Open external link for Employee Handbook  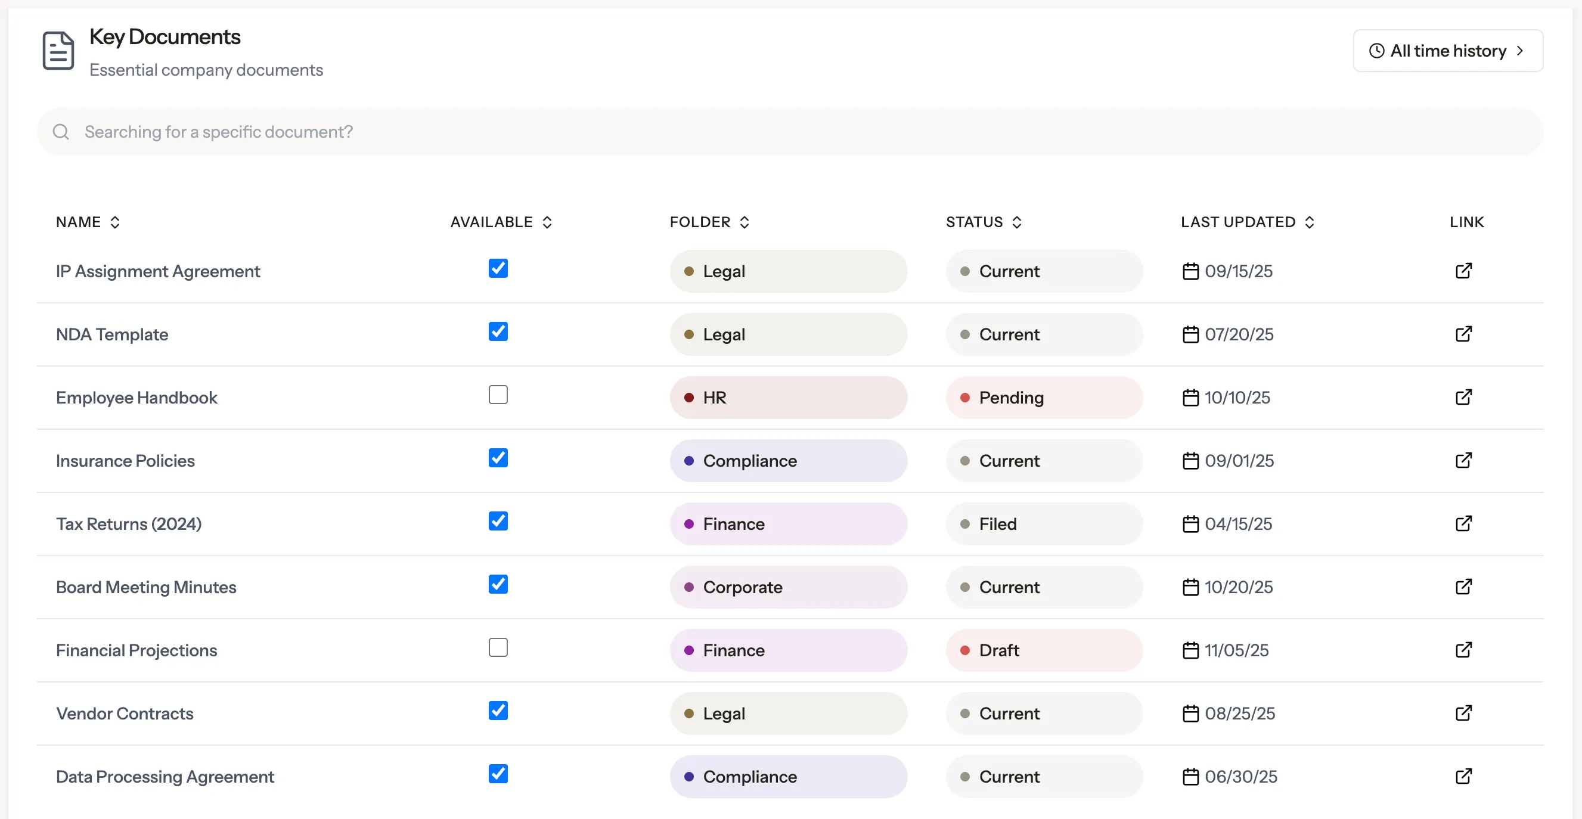pos(1463,397)
